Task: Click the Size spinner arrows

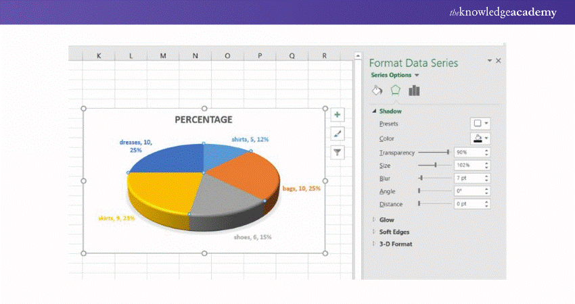Action: [487, 165]
